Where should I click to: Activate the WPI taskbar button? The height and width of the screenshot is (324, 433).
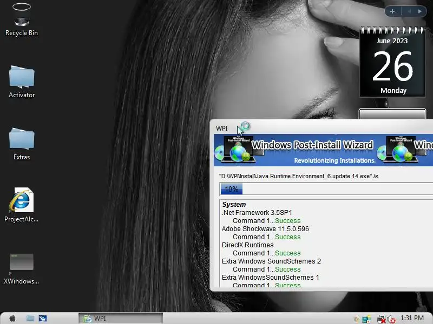coord(121,318)
